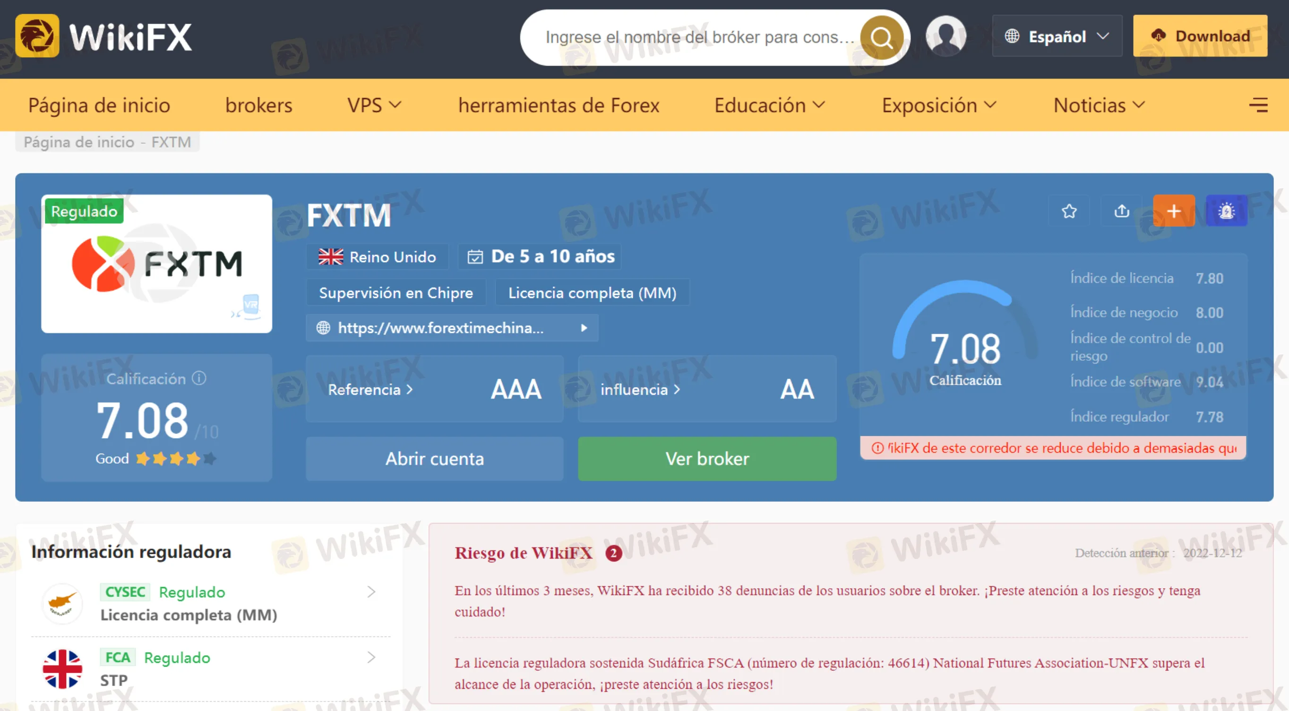Click the star favorite icon
The width and height of the screenshot is (1289, 711).
point(1069,211)
